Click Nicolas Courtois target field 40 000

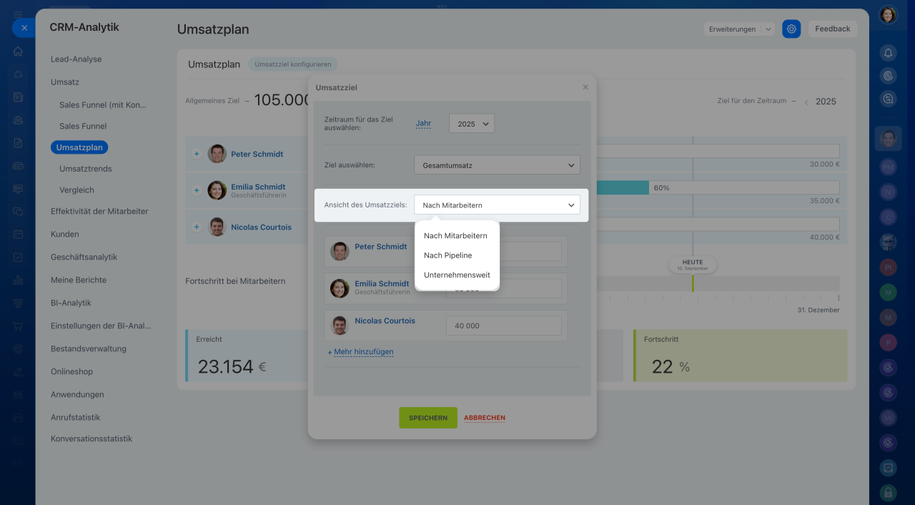pos(504,325)
